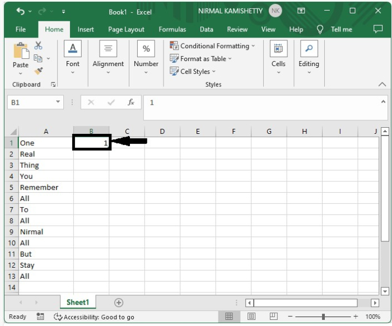Viewport: 392px width, 326px height.
Task: Open the Clipboard dialog launcher
Action: coord(53,85)
